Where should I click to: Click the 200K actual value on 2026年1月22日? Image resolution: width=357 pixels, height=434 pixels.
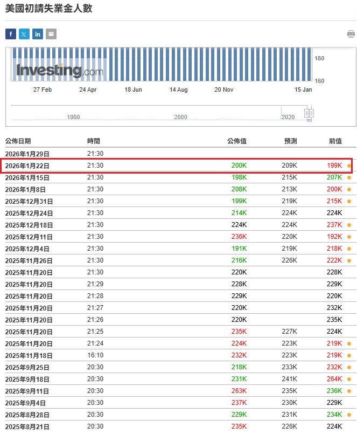[239, 166]
